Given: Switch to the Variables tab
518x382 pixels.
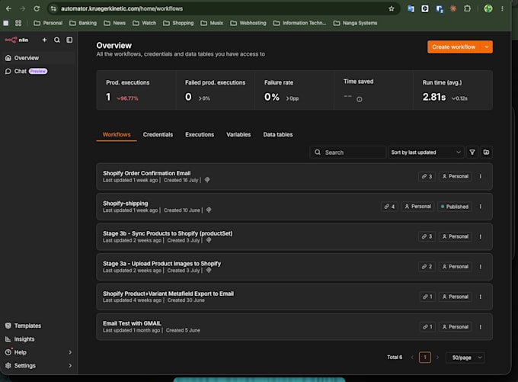Looking at the screenshot, I should pyautogui.click(x=238, y=135).
